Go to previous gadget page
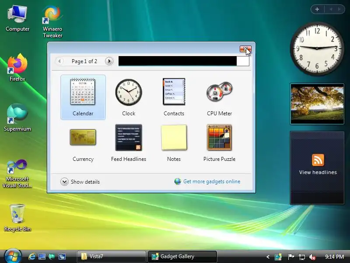This screenshot has width=350, height=263. click(x=59, y=61)
